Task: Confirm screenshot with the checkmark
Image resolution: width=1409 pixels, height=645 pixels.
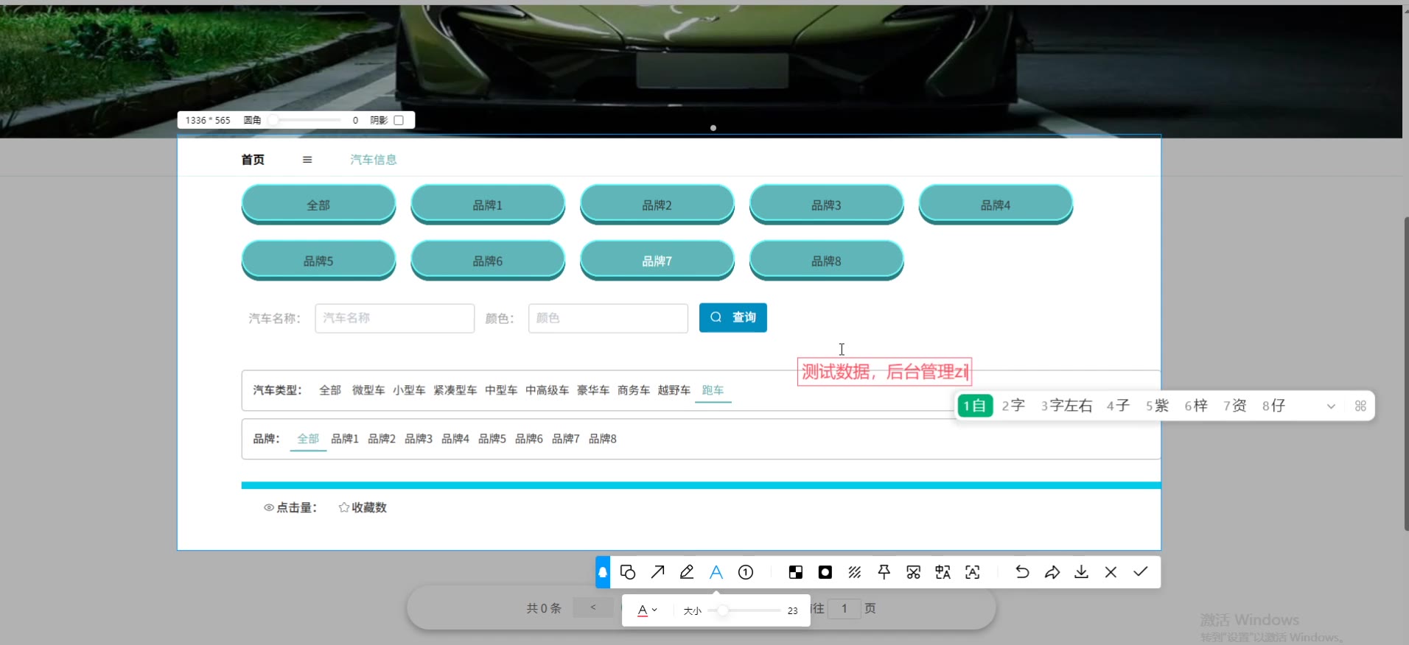Action: pyautogui.click(x=1140, y=572)
